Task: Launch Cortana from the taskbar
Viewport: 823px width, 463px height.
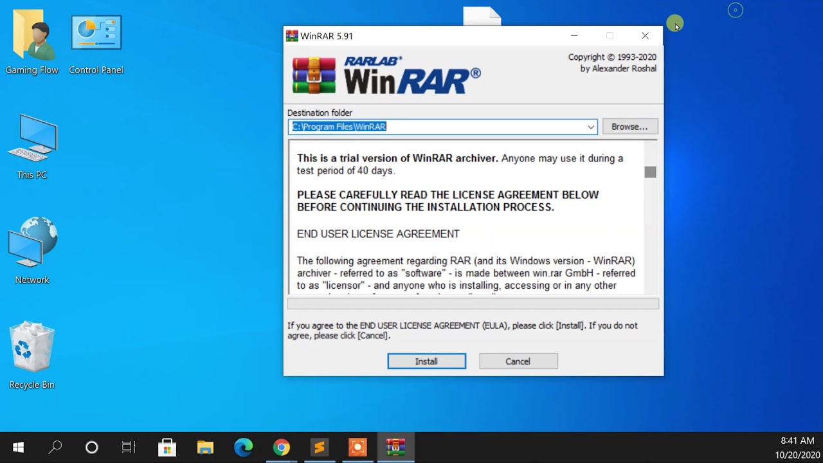Action: pyautogui.click(x=92, y=448)
